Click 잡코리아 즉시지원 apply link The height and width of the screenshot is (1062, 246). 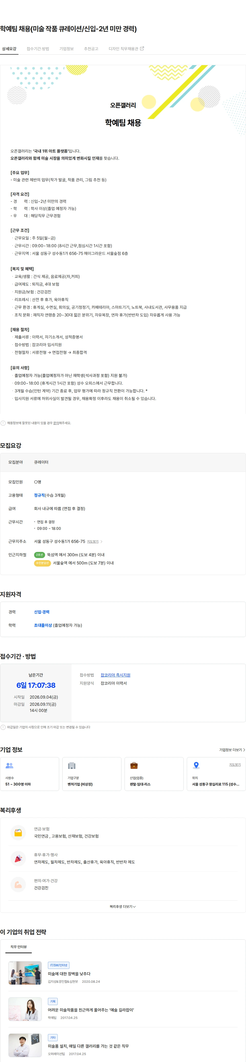[x=115, y=675]
